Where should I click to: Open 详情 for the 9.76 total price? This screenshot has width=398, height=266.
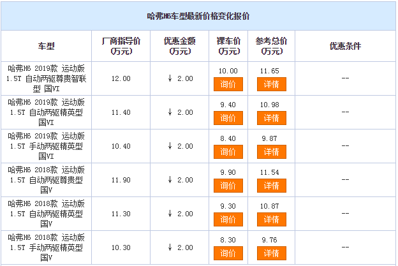click(271, 253)
